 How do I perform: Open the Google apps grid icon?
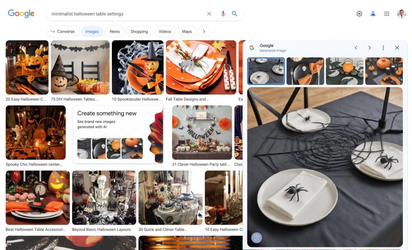tap(387, 14)
